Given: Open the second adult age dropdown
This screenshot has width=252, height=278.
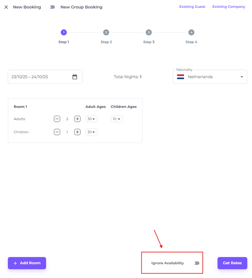Looking at the screenshot, I should coord(91,132).
